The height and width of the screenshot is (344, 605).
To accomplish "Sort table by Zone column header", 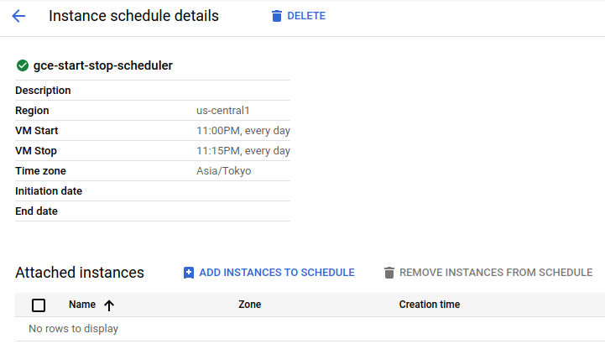I will pos(250,305).
